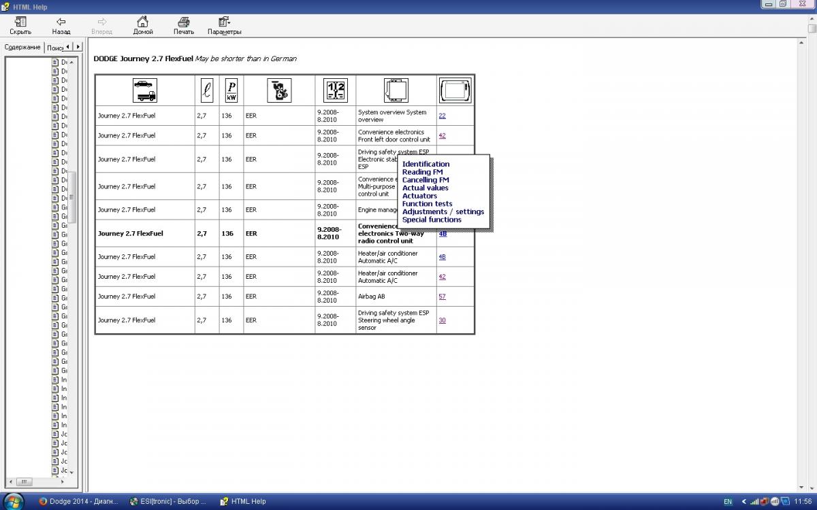The image size is (817, 510).
Task: Click the green signal bars tray icon
Action: (x=754, y=502)
